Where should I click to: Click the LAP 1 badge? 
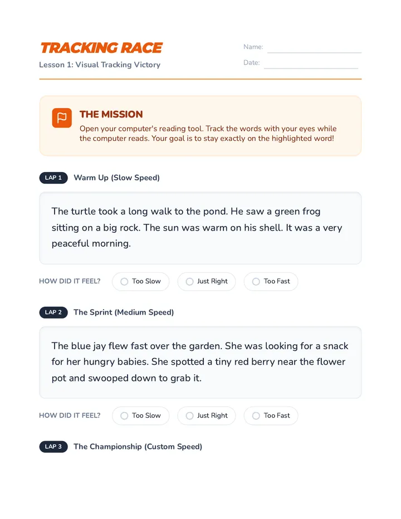[53, 178]
